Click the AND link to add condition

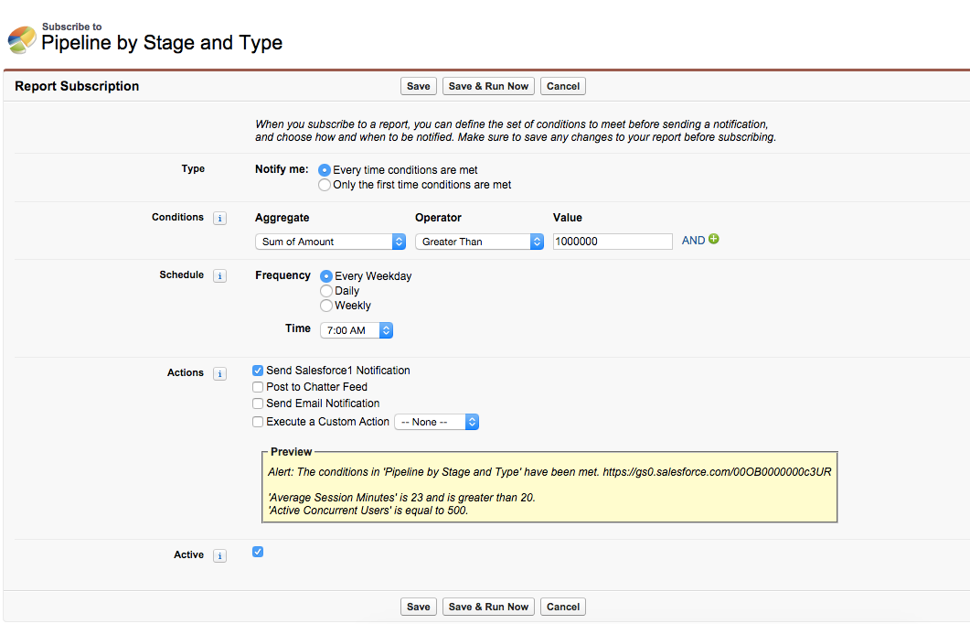[x=693, y=241]
